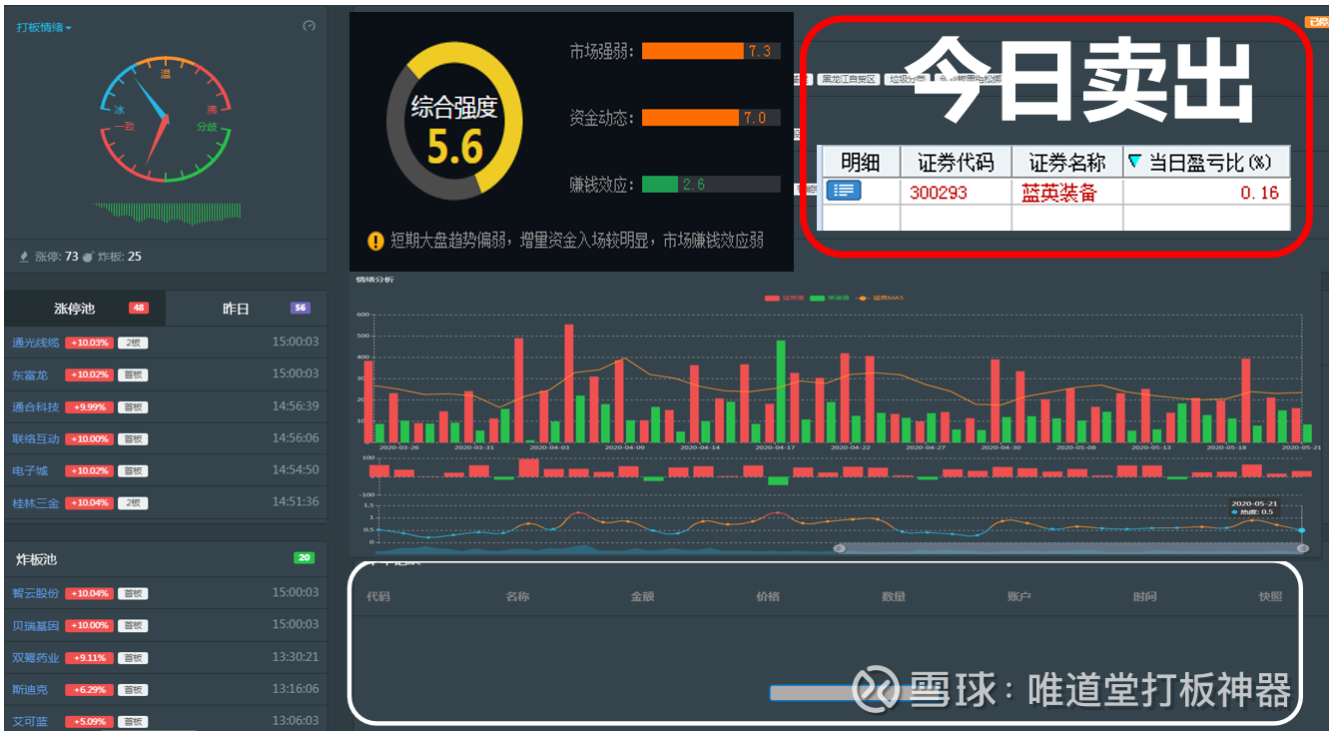
Task: Click the 名称 column header in order table
Action: (517, 596)
